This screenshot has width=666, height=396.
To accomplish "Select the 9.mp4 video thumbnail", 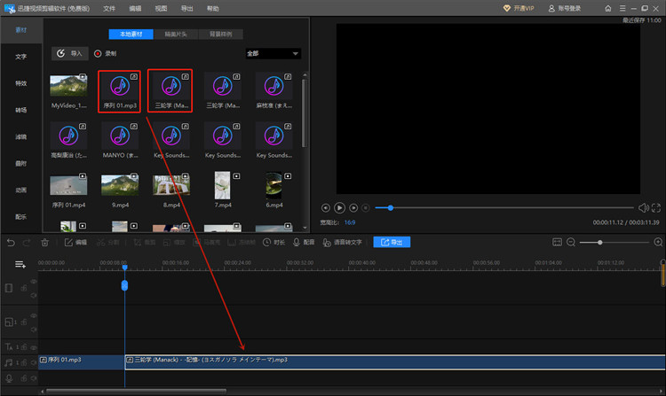I will [x=120, y=185].
